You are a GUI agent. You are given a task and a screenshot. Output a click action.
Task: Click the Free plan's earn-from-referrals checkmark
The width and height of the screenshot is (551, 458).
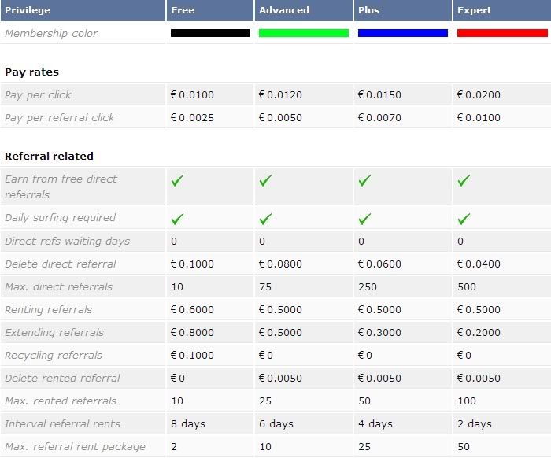(x=177, y=181)
